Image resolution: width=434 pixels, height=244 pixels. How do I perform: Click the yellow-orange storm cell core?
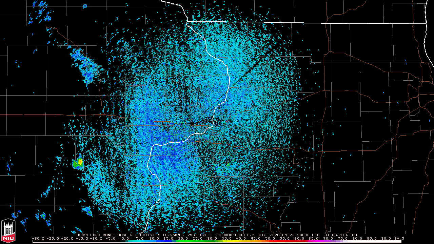(x=80, y=162)
